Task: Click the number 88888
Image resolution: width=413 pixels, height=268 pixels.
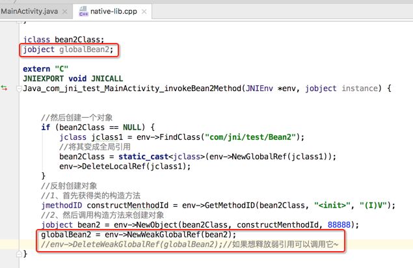Action: click(x=339, y=225)
